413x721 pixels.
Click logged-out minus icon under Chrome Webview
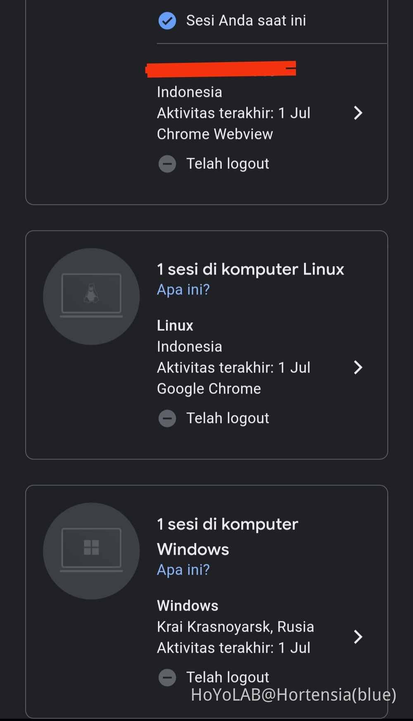pyautogui.click(x=167, y=164)
